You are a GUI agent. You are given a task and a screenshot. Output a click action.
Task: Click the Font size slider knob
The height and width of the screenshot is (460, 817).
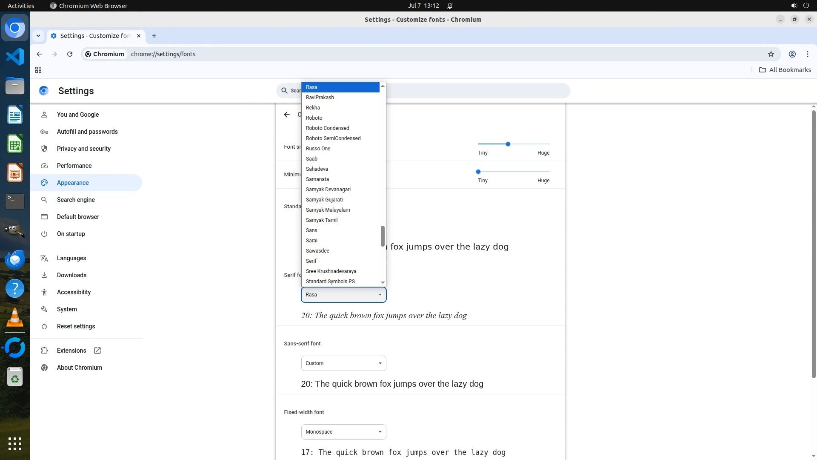click(508, 144)
